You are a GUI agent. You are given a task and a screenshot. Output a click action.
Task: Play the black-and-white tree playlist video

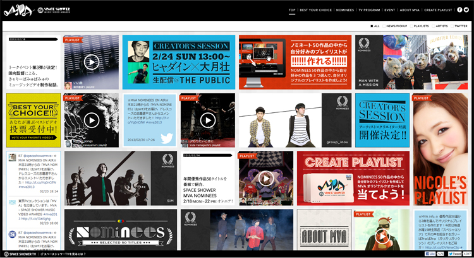click(91, 120)
